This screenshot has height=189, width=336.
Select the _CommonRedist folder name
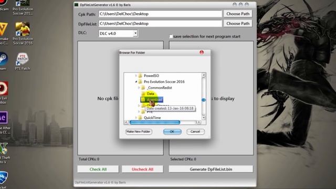click(160, 88)
